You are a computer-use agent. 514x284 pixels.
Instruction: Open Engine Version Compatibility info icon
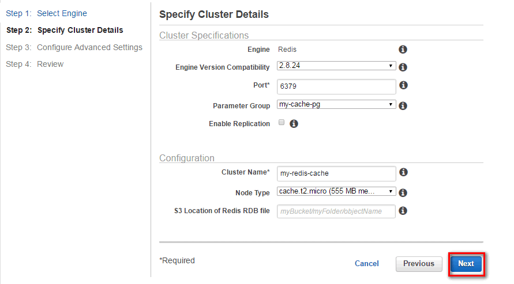(x=403, y=67)
